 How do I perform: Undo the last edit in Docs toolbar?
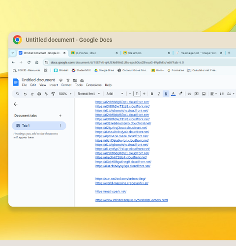(25, 94)
